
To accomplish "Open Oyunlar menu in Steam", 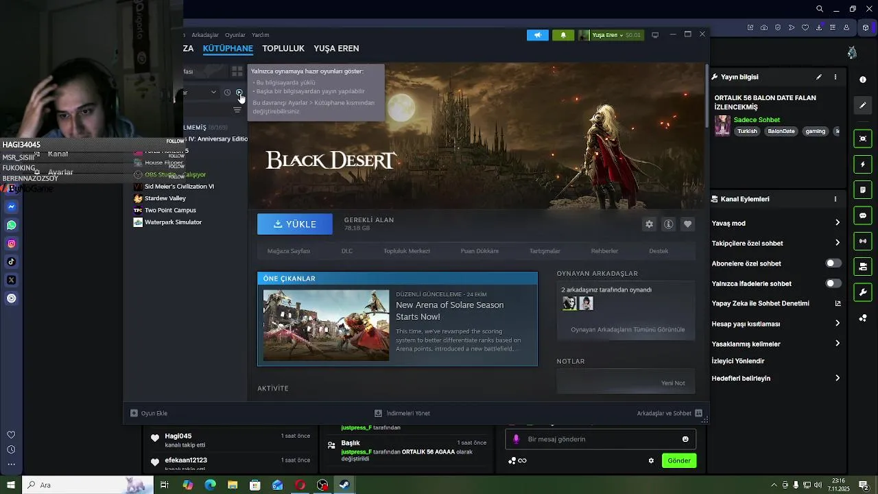I will pyautogui.click(x=235, y=35).
